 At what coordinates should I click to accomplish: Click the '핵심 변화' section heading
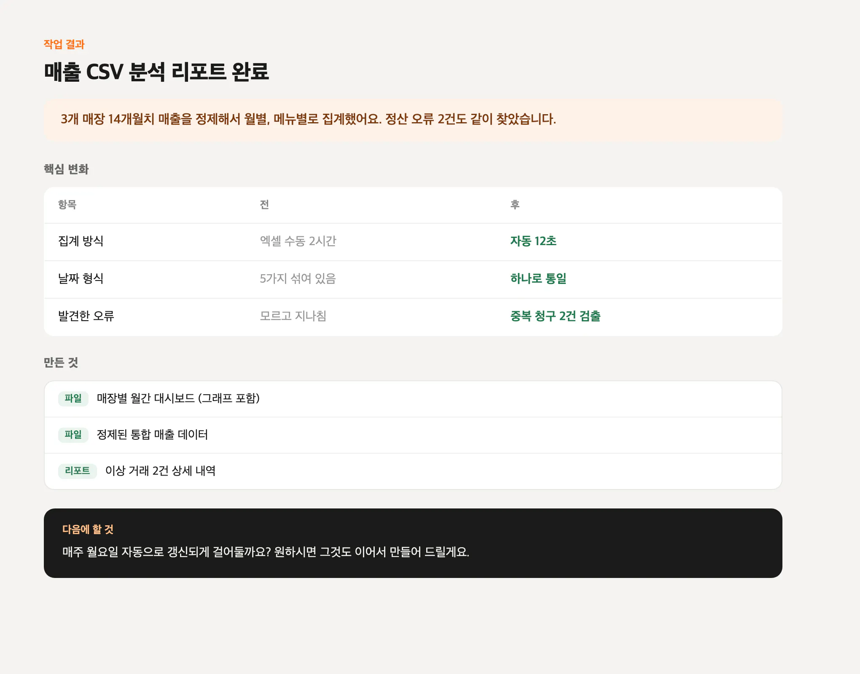[66, 169]
